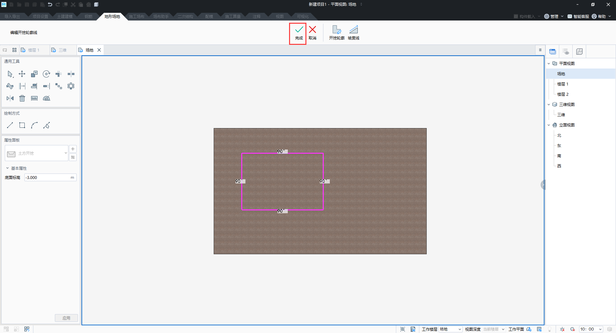
Task: Select the 坡度线 tool
Action: click(x=353, y=33)
